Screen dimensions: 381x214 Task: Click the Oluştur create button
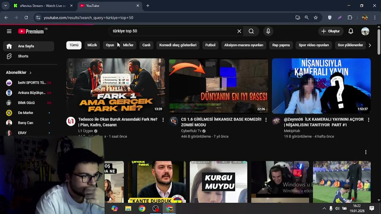pos(331,31)
